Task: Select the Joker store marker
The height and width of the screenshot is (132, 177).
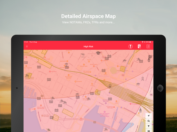Action: coord(116,101)
